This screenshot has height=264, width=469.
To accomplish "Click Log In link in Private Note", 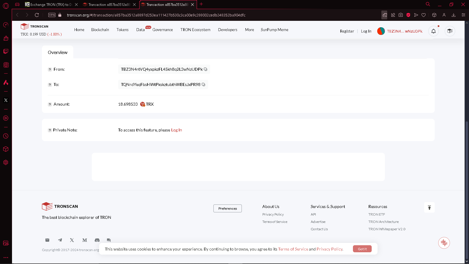I will click(176, 130).
